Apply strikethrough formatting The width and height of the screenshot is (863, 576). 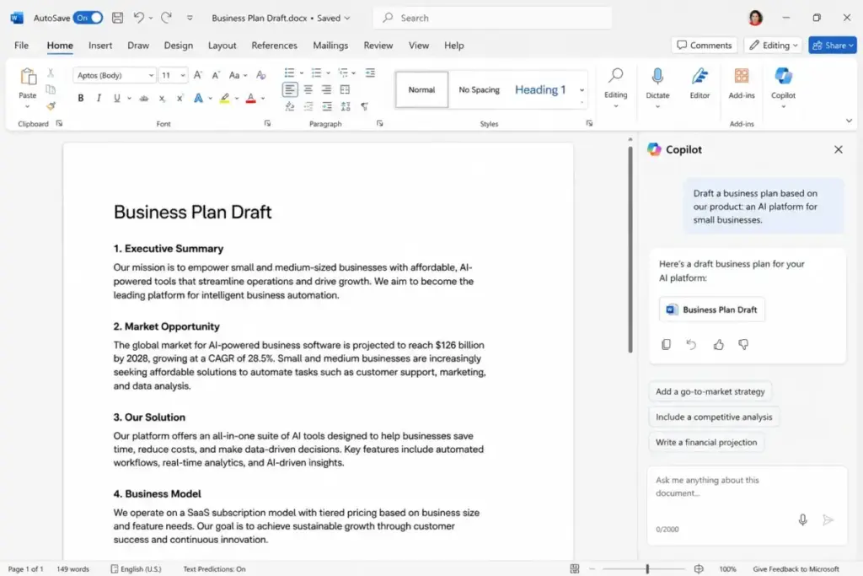pyautogui.click(x=143, y=99)
